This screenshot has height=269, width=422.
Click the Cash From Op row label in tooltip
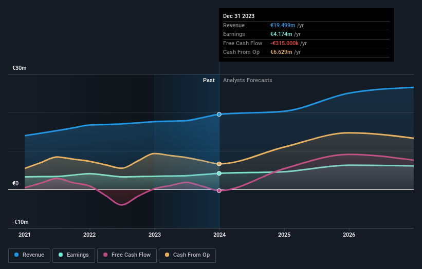(x=242, y=52)
